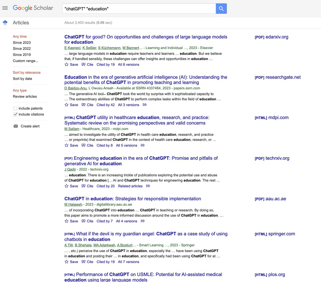Filter to Review articles

coord(25,96)
